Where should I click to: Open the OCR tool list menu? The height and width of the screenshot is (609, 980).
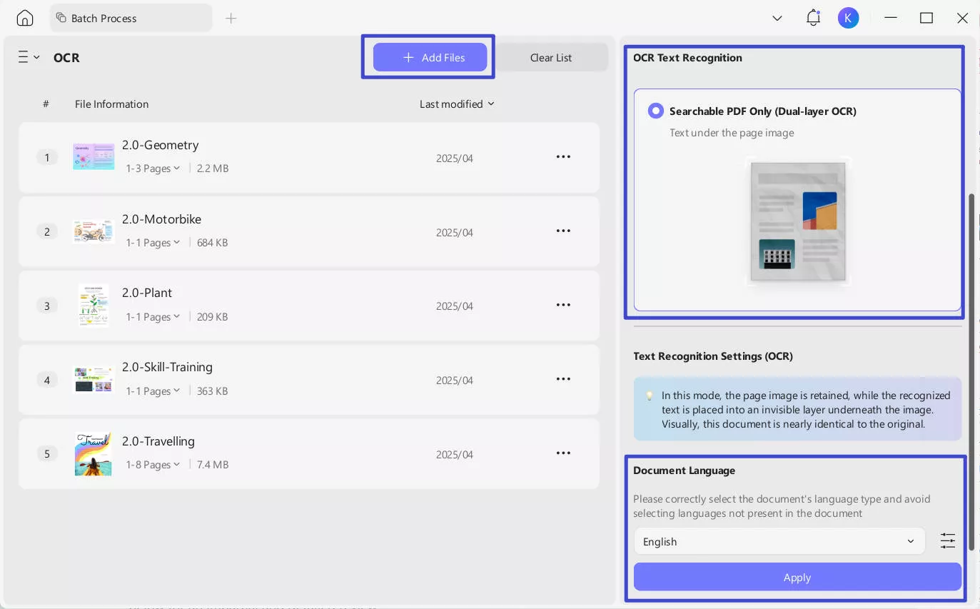coord(29,58)
